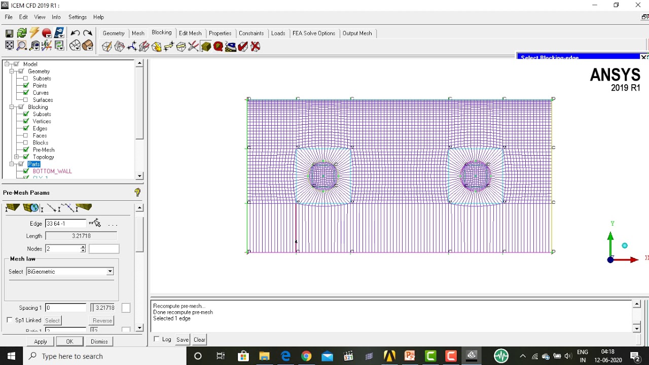Click the OK button

point(69,341)
